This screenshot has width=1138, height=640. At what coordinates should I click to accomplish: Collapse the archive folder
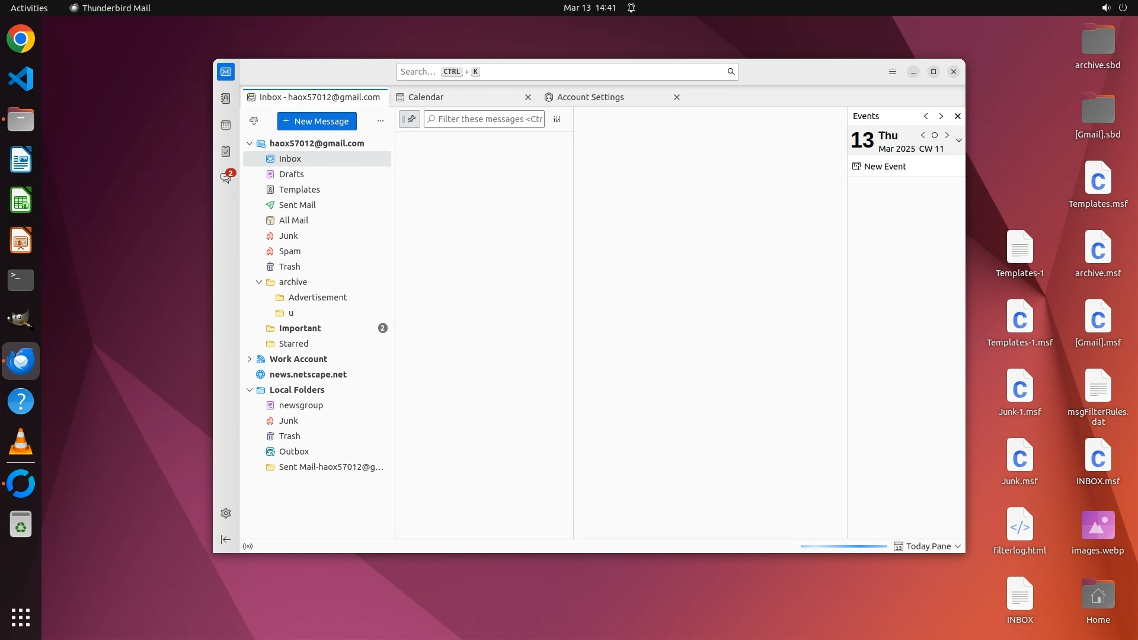click(259, 282)
